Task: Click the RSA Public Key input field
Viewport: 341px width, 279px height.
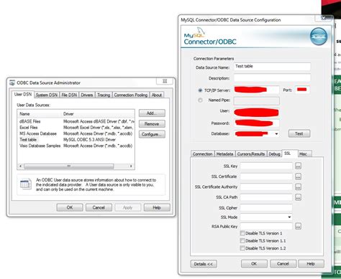Action: pos(266,226)
